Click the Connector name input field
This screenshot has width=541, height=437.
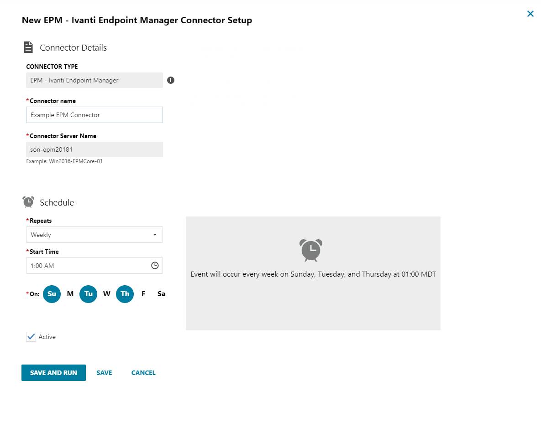[94, 115]
